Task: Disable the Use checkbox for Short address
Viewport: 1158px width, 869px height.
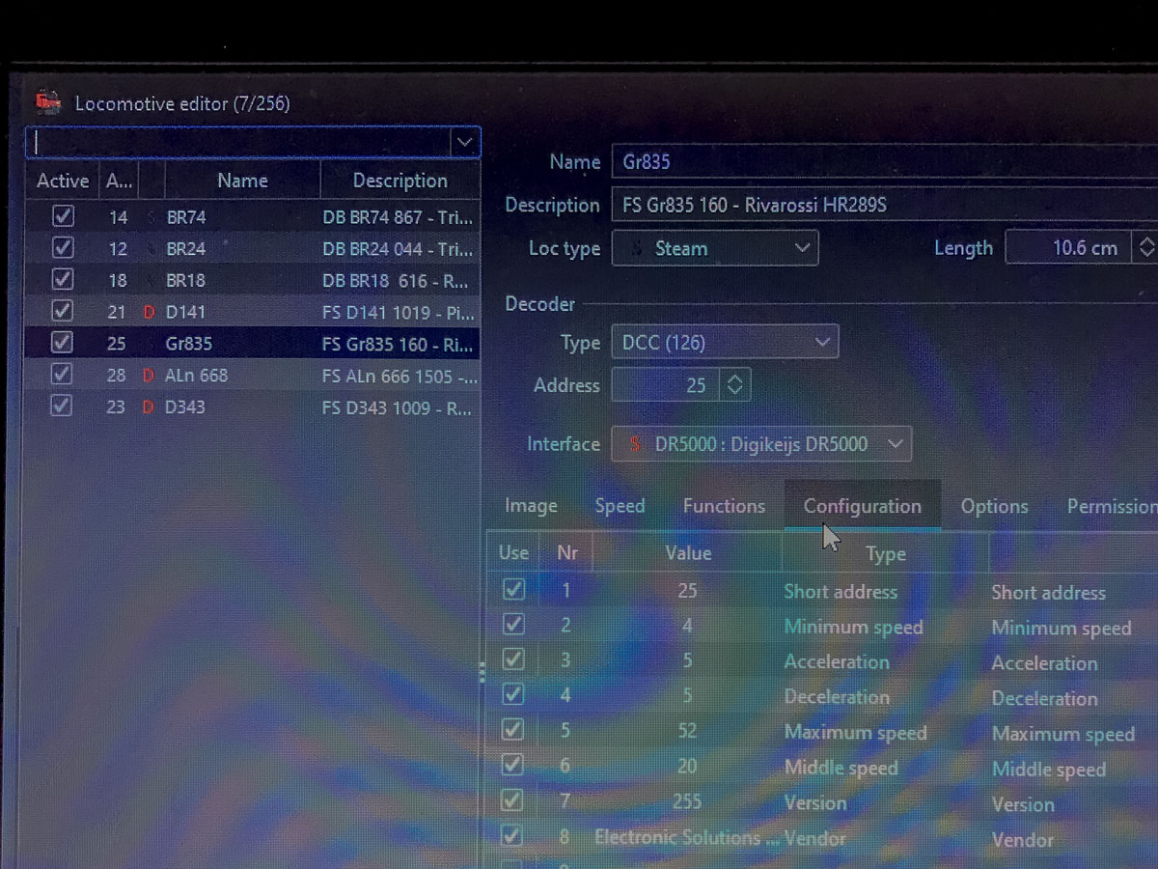Action: coord(513,590)
